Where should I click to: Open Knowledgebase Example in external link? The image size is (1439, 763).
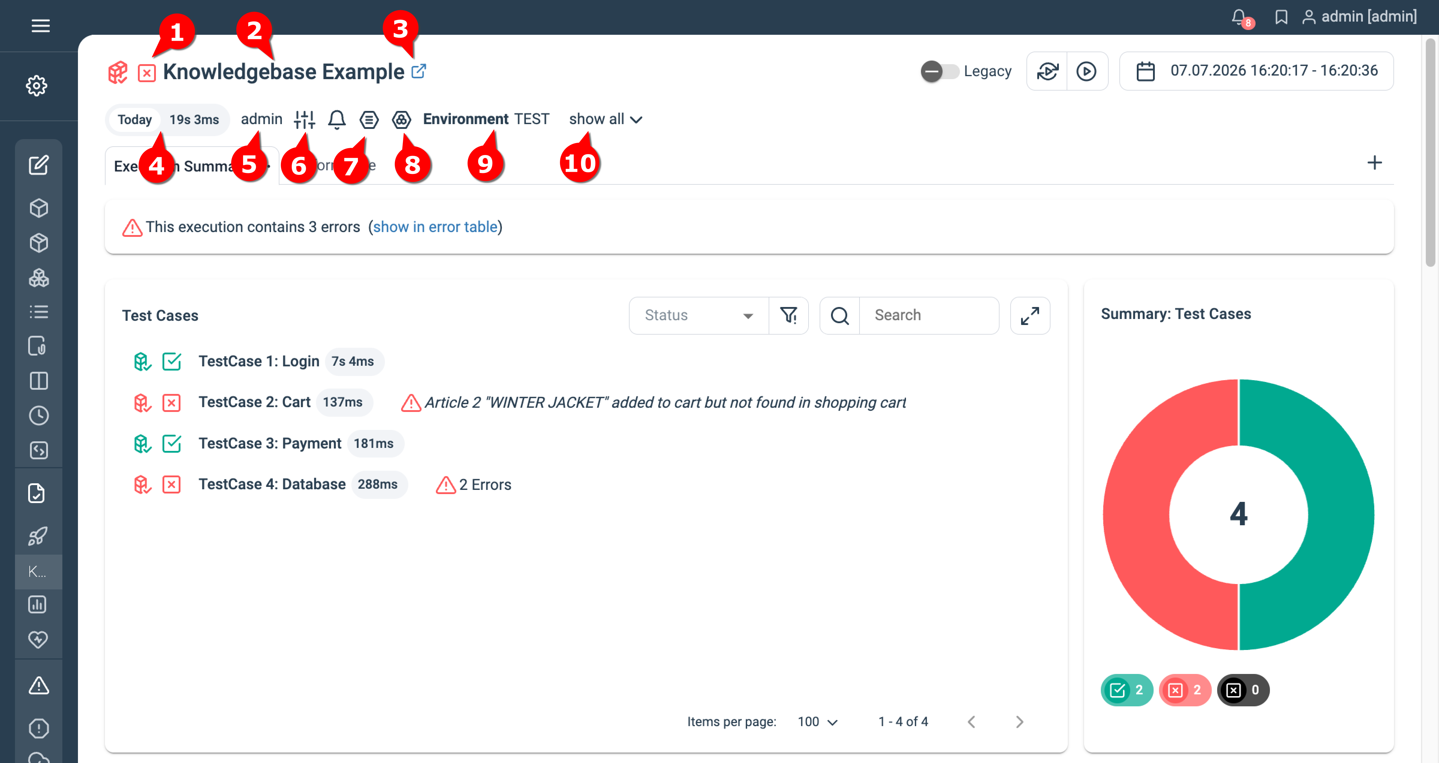419,71
